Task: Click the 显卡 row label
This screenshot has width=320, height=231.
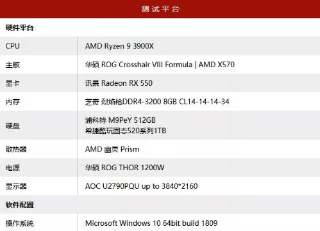Action: [13, 83]
